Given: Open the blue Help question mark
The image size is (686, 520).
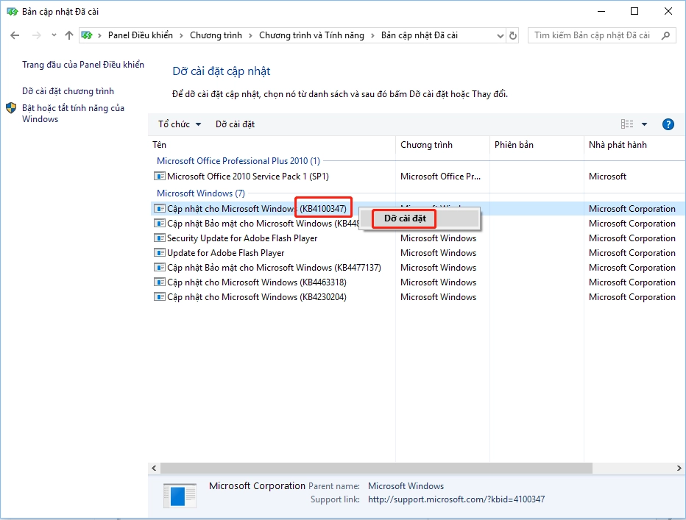Looking at the screenshot, I should point(668,124).
